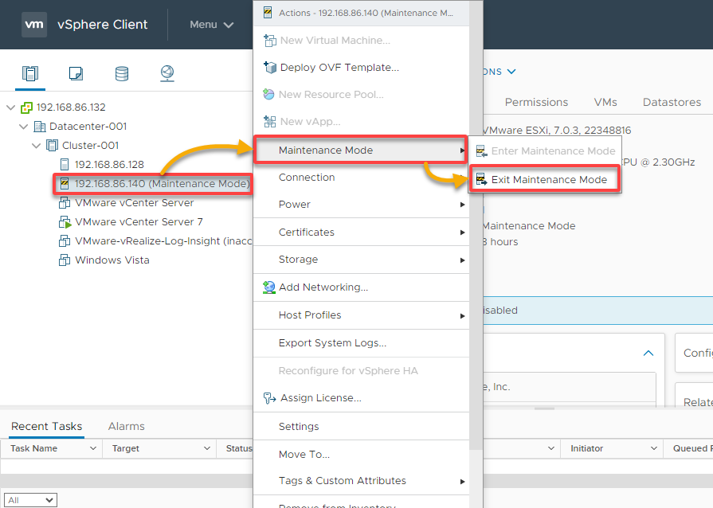The width and height of the screenshot is (713, 508).
Task: Select Add Networking menu entry
Action: point(361,287)
